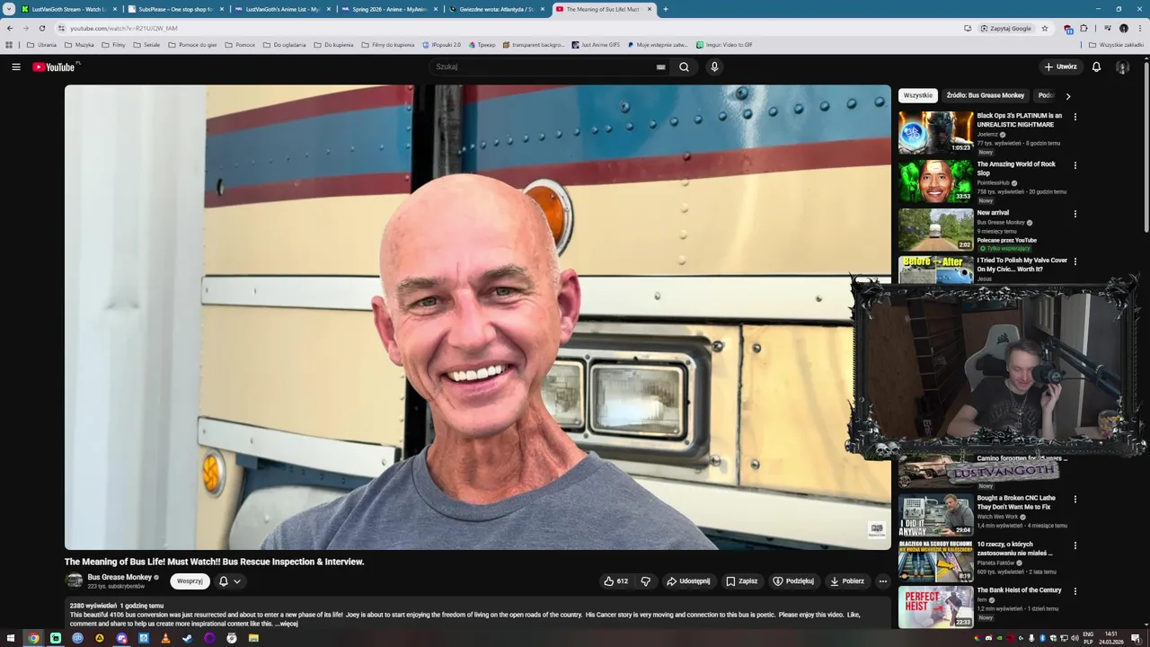Screen dimensions: 1150x647
Task: Click the search magnifier button
Action: pyautogui.click(x=684, y=66)
